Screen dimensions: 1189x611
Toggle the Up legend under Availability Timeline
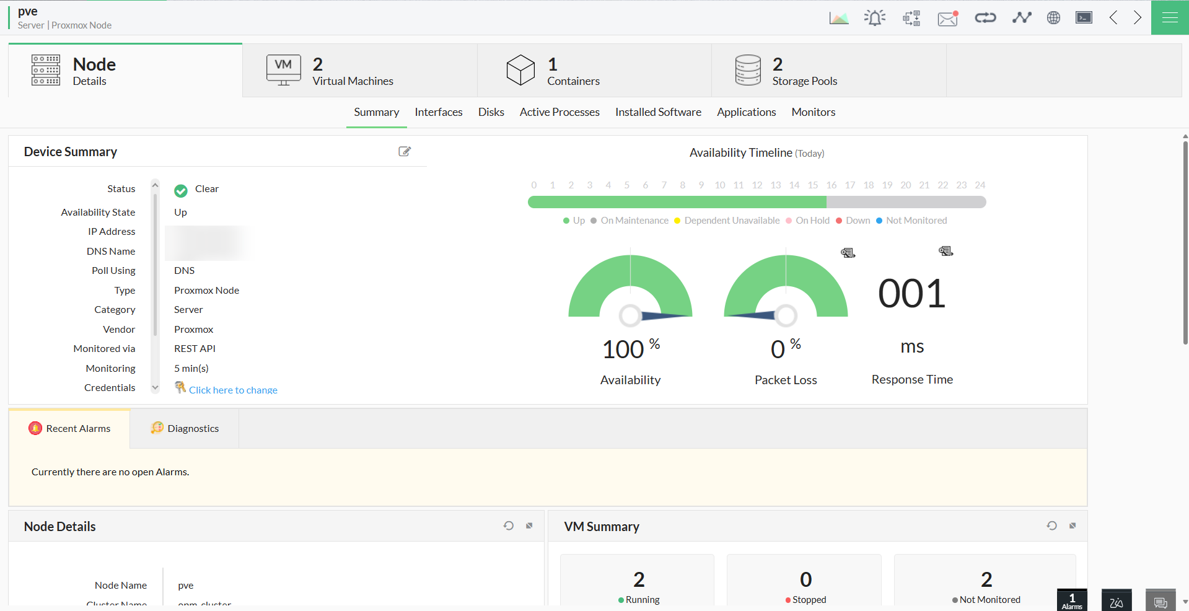click(573, 220)
